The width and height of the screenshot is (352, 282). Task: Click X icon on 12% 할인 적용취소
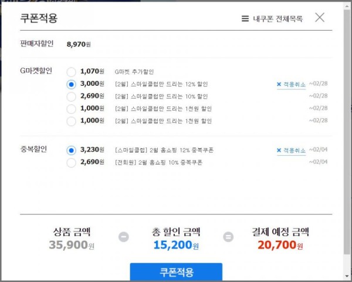coord(279,84)
